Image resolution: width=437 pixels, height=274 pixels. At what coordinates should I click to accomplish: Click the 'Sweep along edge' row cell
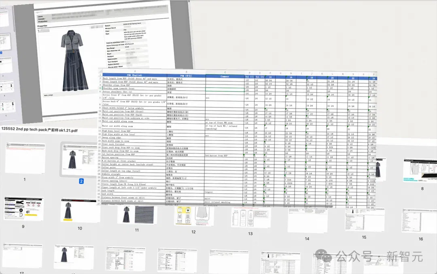(134, 137)
